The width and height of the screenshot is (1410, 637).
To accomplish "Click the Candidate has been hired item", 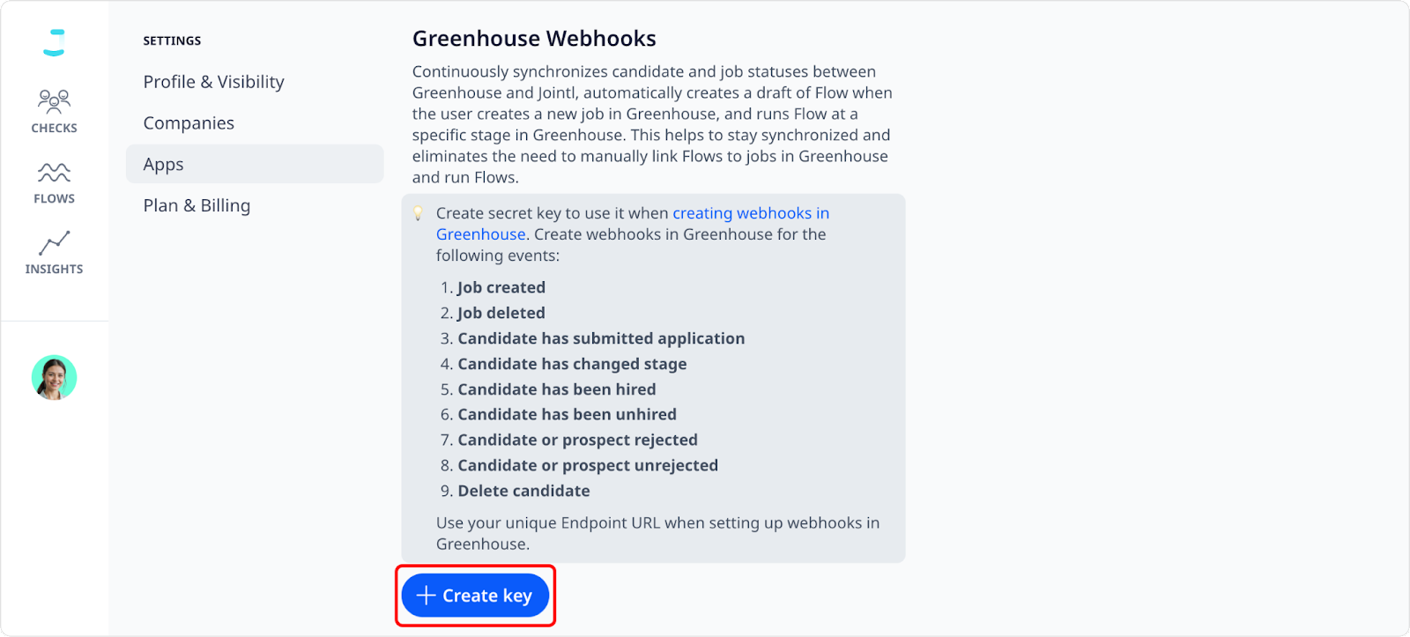I will click(x=557, y=389).
